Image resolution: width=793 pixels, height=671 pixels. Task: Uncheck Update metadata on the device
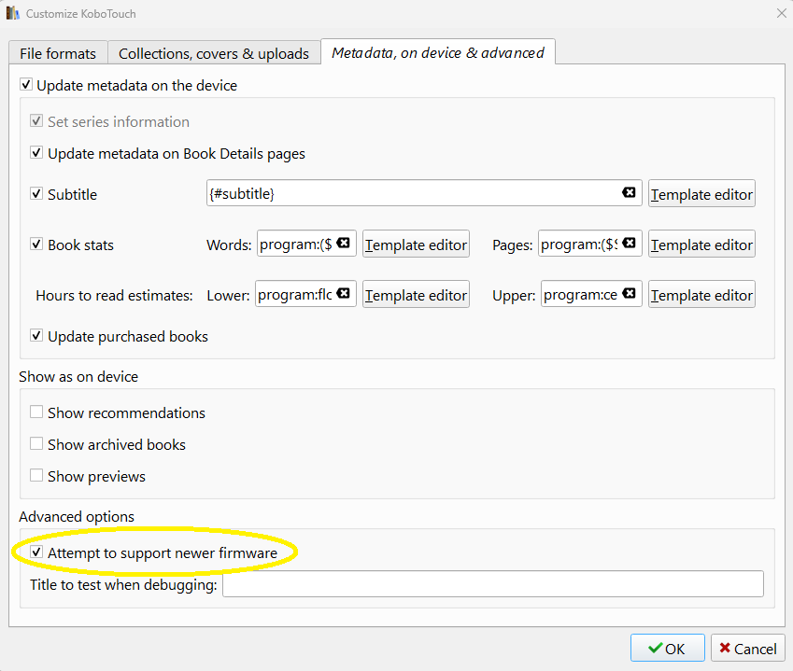pos(26,84)
